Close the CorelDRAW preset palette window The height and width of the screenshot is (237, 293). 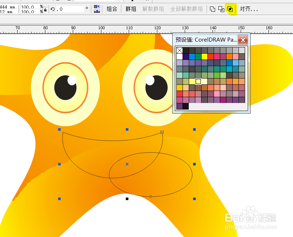tap(243, 40)
